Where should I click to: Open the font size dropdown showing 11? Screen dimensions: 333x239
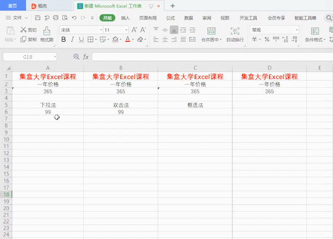tap(127, 30)
